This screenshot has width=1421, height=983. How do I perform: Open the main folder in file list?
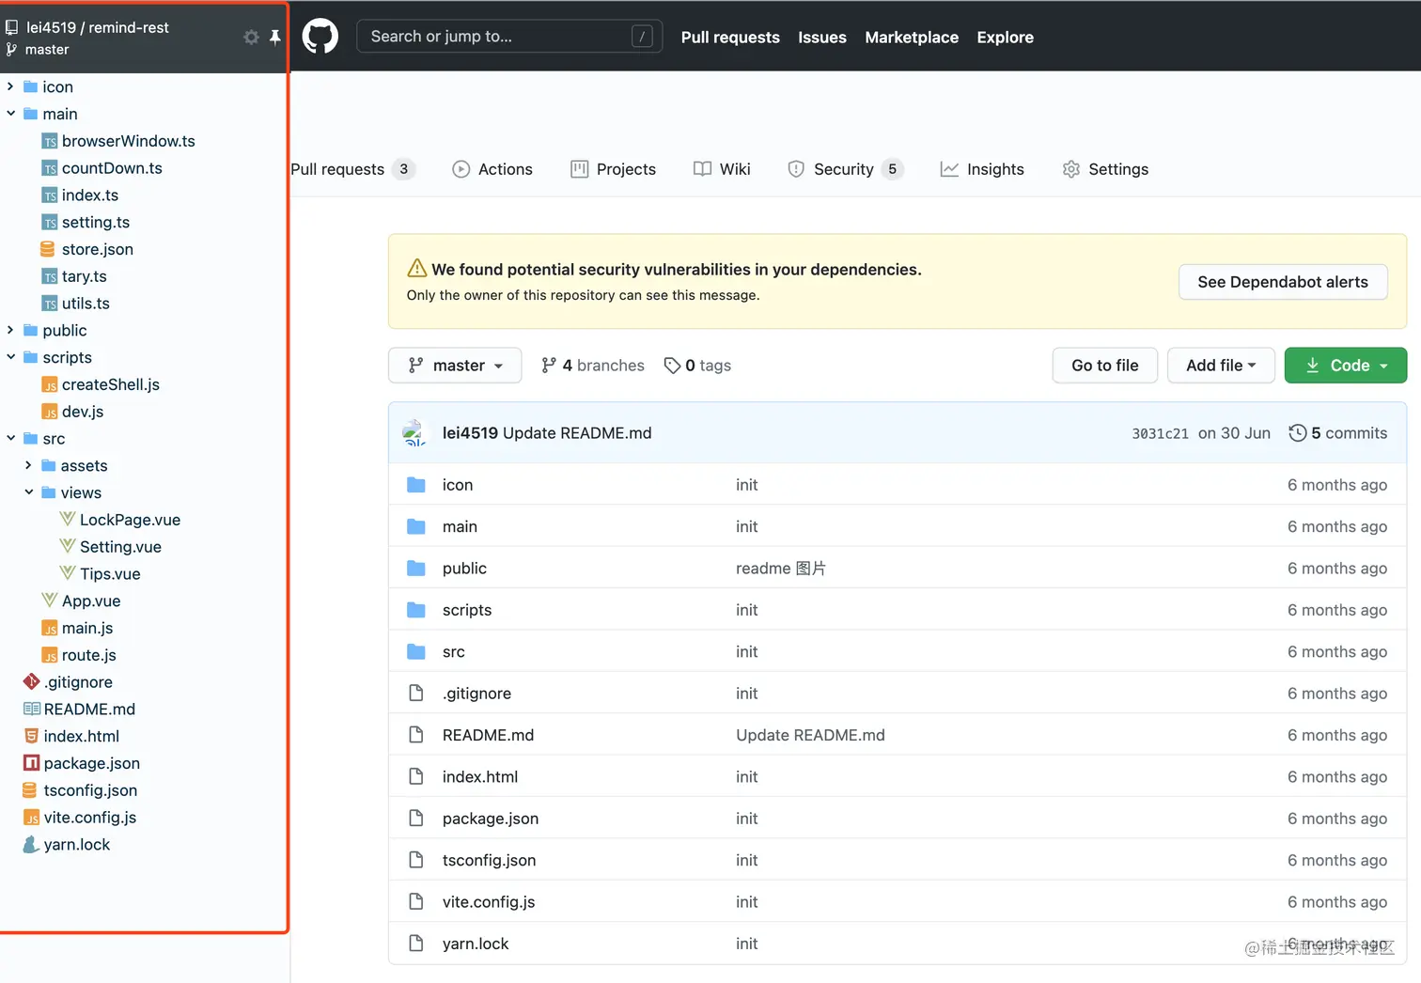(x=460, y=526)
